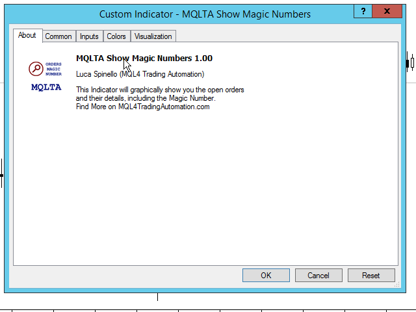Click 'and their details, including the Magic Number' line
The image size is (416, 312).
tap(146, 98)
